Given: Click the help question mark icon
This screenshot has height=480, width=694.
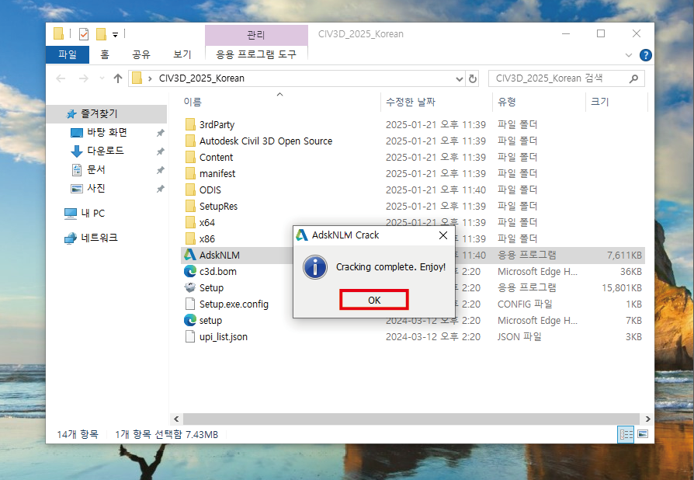Looking at the screenshot, I should click(645, 55).
